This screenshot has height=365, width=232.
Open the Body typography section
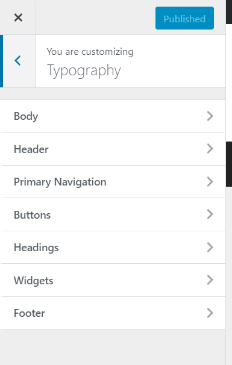tap(113, 116)
